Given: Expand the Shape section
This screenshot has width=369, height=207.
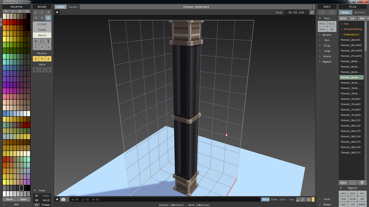Looking at the screenshot, I should [320, 205].
